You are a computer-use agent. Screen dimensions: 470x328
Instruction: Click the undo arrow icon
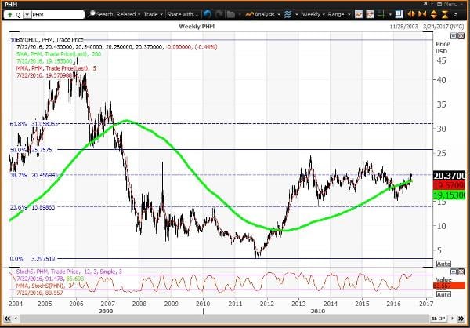[x=206, y=14]
